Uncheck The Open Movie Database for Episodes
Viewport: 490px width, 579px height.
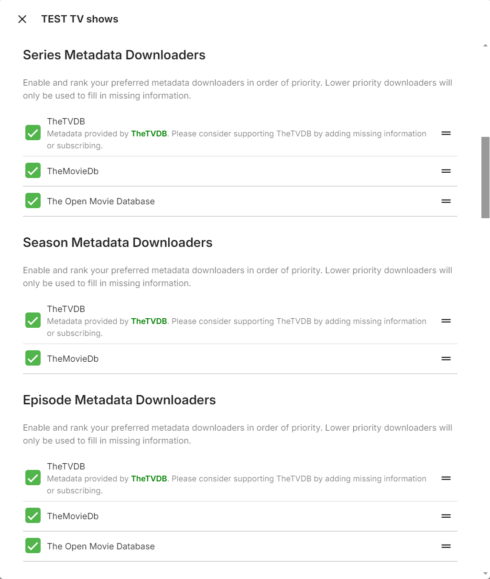(x=33, y=546)
